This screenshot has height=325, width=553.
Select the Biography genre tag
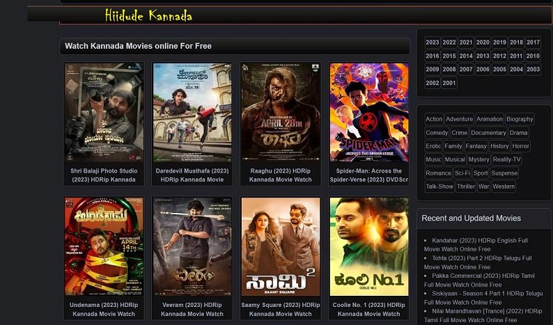pos(520,119)
